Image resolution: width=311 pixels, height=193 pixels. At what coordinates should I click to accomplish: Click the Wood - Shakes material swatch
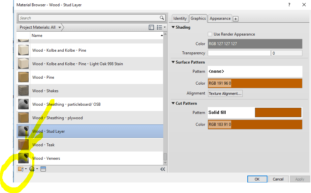(x=23, y=91)
